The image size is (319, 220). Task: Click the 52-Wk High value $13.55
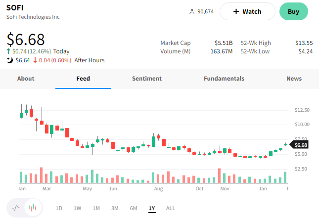(x=304, y=43)
